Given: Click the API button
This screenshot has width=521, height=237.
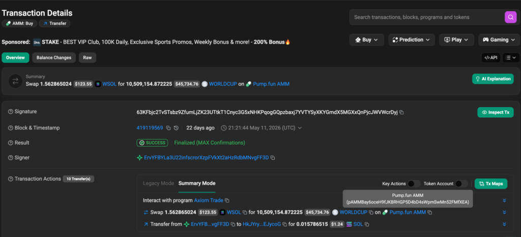Looking at the screenshot, I should [491, 58].
